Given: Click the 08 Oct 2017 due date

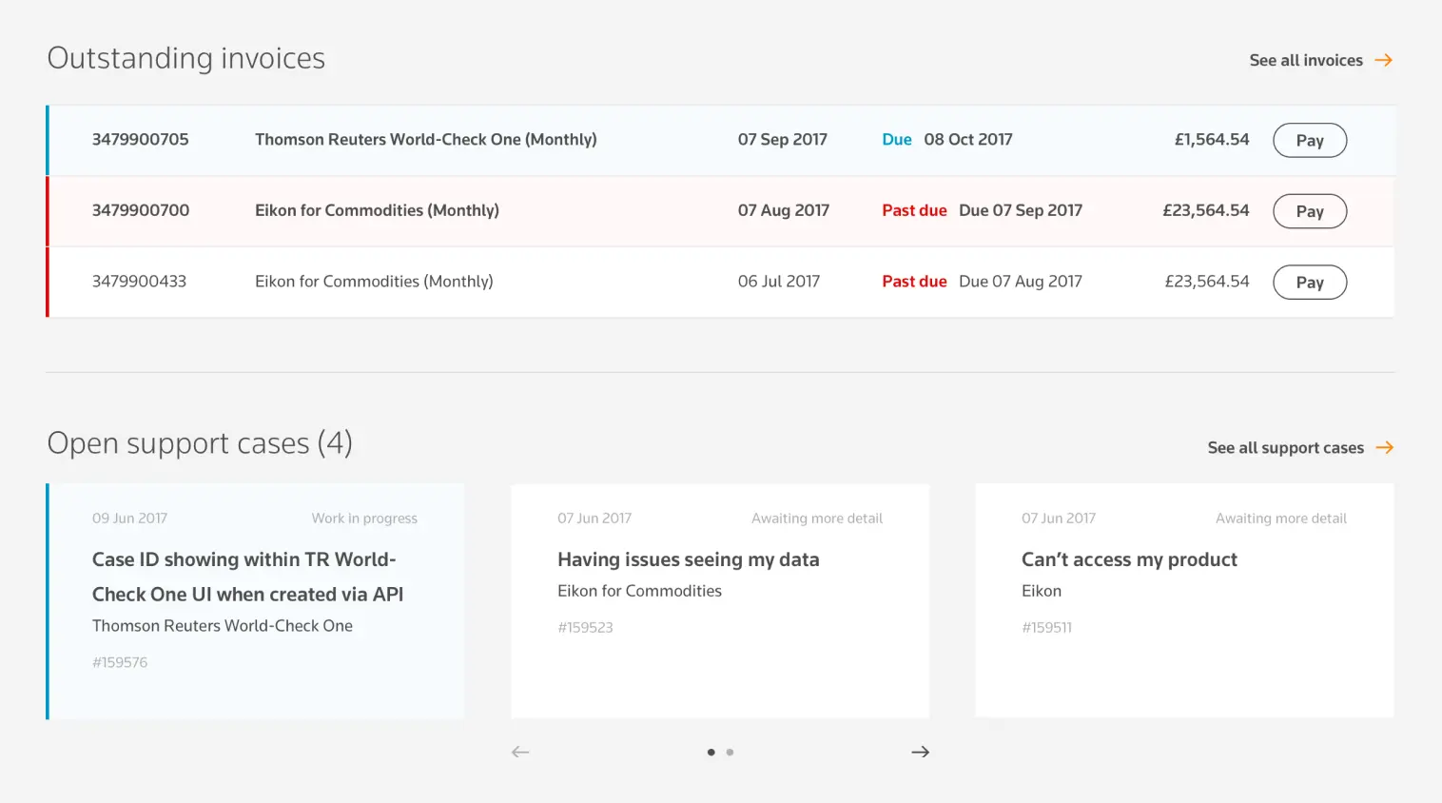Looking at the screenshot, I should pyautogui.click(x=968, y=139).
